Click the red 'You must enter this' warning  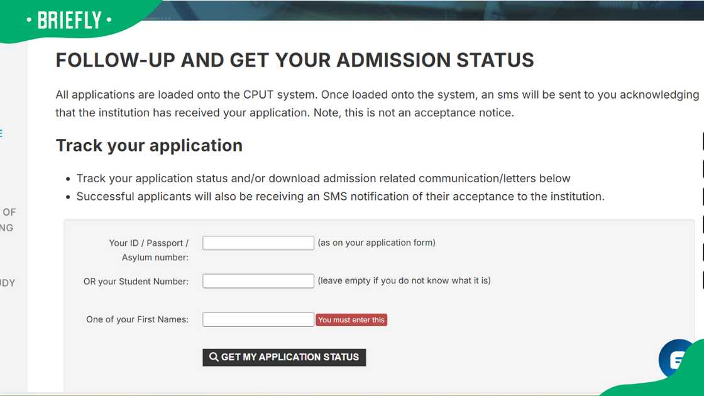[x=351, y=320]
